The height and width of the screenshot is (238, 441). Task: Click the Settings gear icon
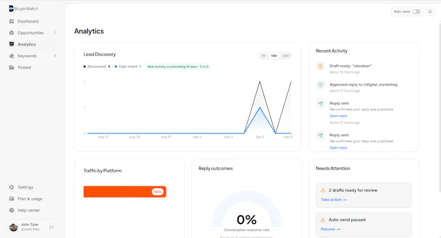click(x=12, y=187)
